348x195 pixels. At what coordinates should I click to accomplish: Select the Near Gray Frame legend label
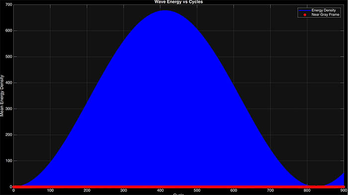pos(325,14)
